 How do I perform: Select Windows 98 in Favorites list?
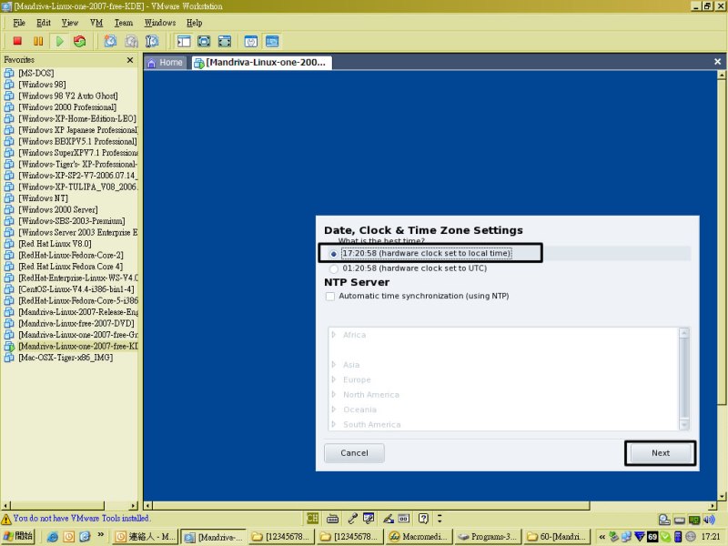point(42,85)
